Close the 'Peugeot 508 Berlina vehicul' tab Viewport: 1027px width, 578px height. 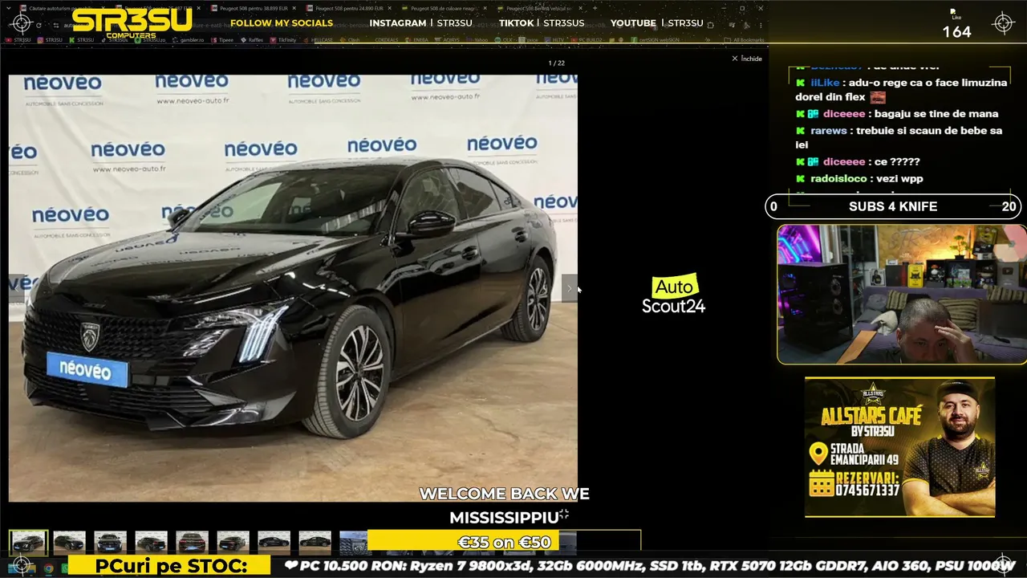pyautogui.click(x=580, y=8)
